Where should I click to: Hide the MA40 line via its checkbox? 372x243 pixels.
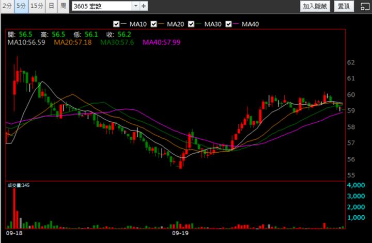click(229, 24)
